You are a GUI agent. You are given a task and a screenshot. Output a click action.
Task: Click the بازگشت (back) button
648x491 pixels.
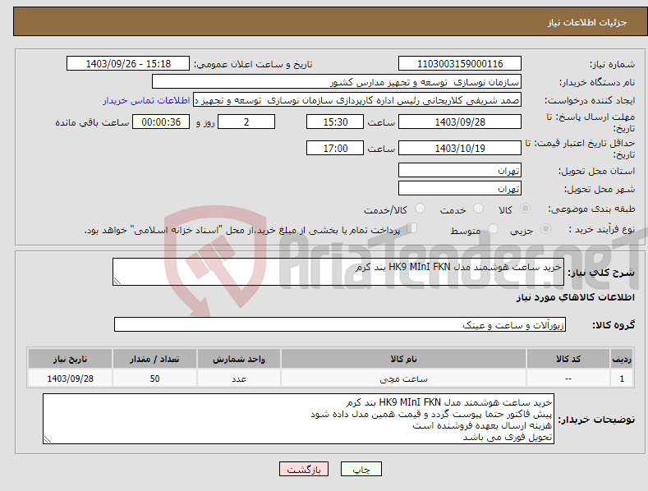tap(304, 469)
